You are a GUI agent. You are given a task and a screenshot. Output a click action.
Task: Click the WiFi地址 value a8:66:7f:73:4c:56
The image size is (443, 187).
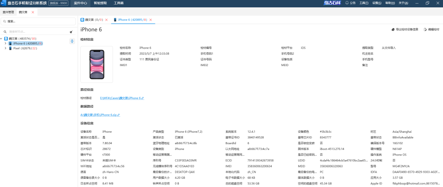click(x=113, y=166)
